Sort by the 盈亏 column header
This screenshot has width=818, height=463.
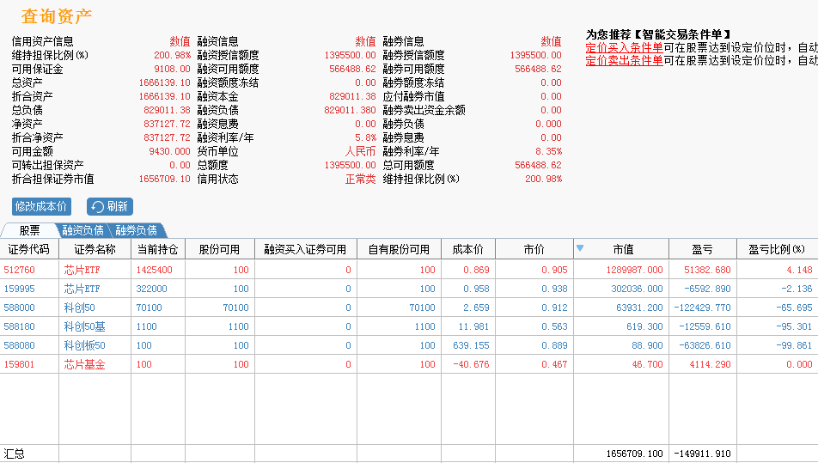(702, 249)
